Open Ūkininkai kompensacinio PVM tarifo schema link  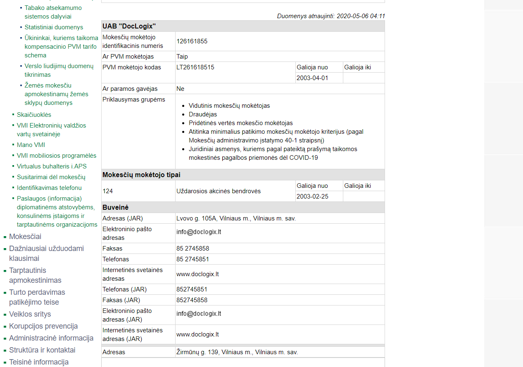tap(61, 47)
